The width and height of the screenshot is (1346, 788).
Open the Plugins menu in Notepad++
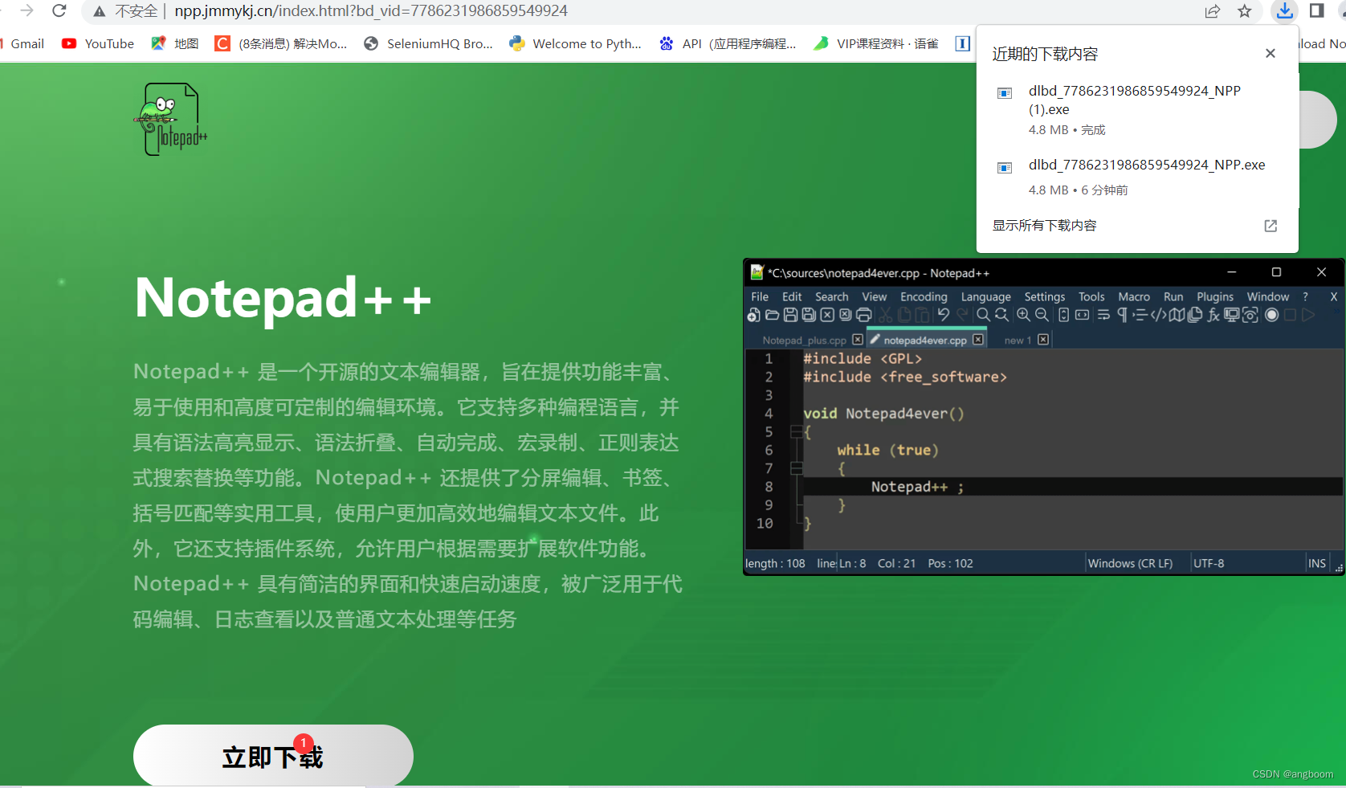point(1215,296)
